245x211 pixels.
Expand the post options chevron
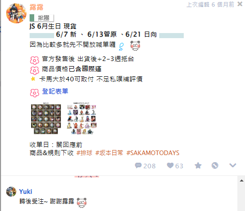tap(233, 165)
